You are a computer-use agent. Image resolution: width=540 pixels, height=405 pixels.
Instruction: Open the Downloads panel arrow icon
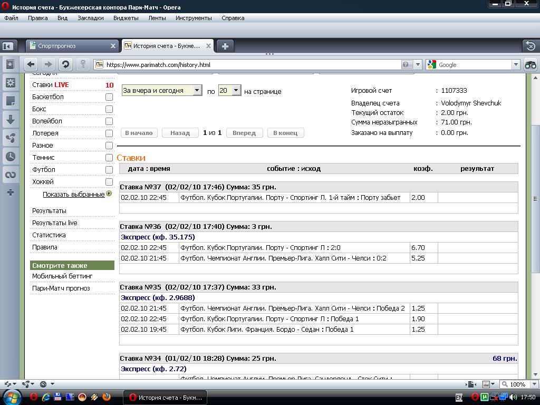(10, 120)
